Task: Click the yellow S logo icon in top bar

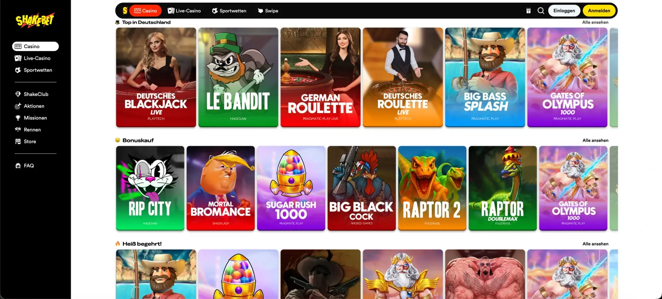Action: [x=125, y=11]
